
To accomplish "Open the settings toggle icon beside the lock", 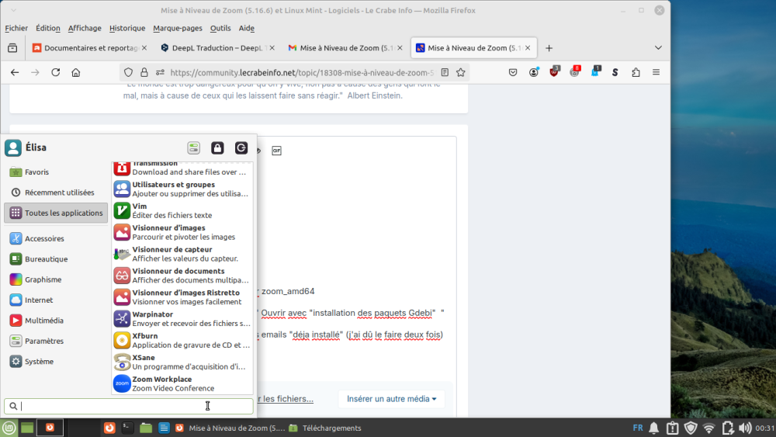I will click(193, 147).
